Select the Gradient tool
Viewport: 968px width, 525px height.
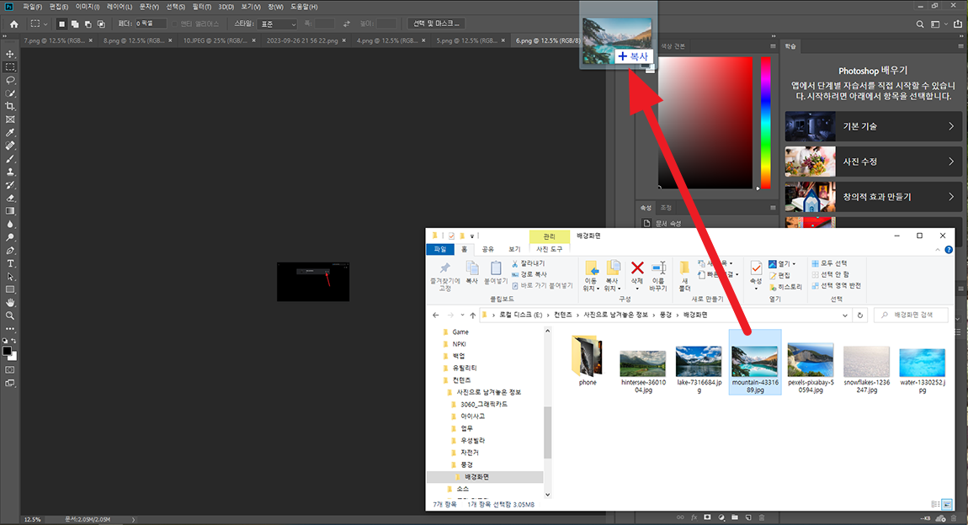[x=10, y=212]
